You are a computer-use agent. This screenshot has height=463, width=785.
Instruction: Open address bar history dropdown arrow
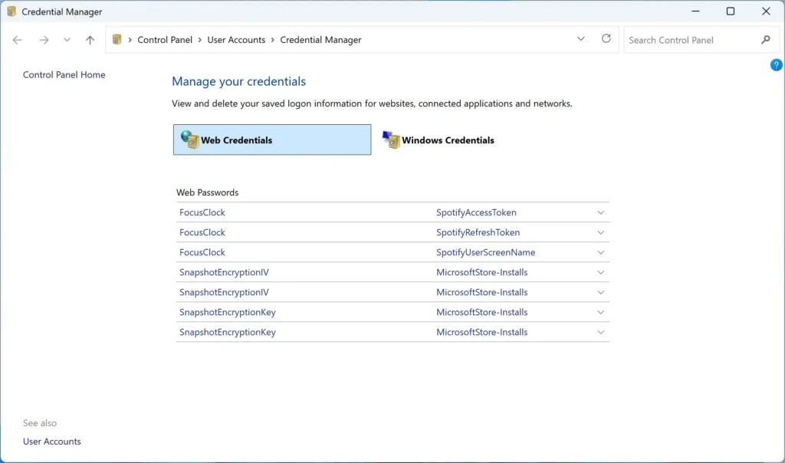click(581, 38)
